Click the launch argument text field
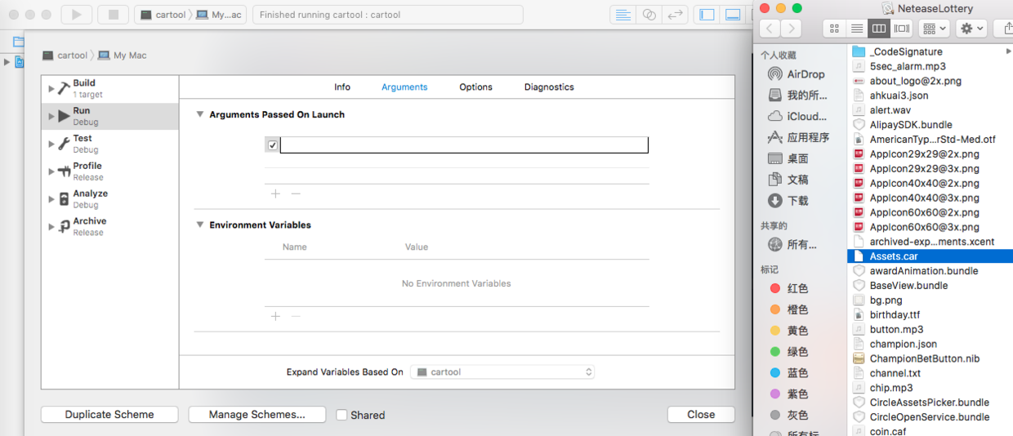 click(464, 145)
